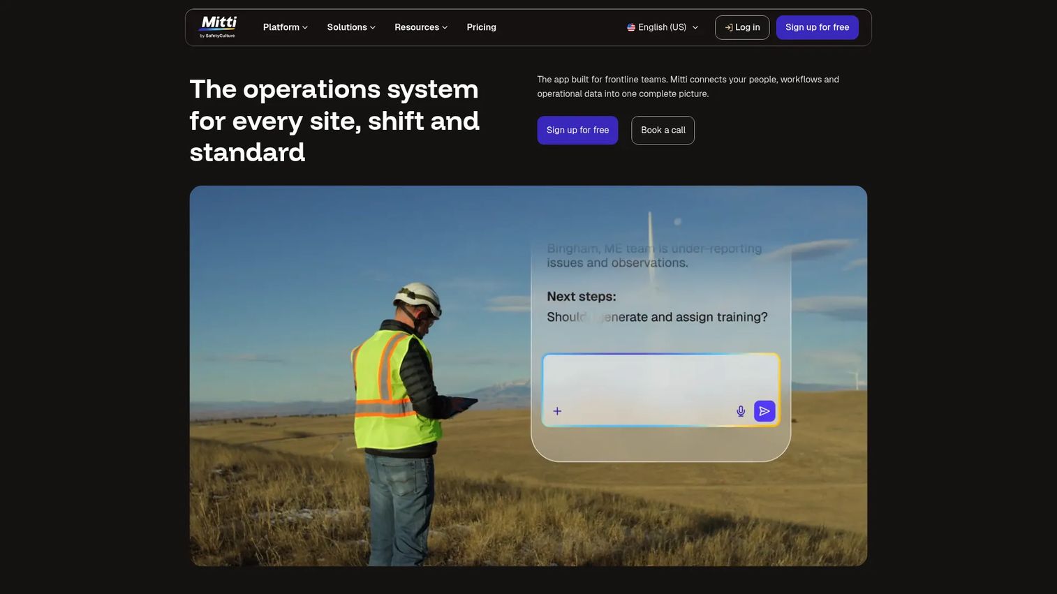
Task: Open the English (US) language selector
Action: pos(663,27)
